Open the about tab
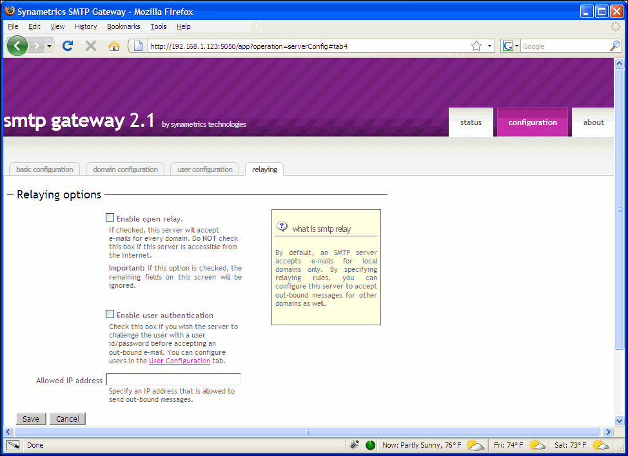628x456 pixels. click(593, 122)
